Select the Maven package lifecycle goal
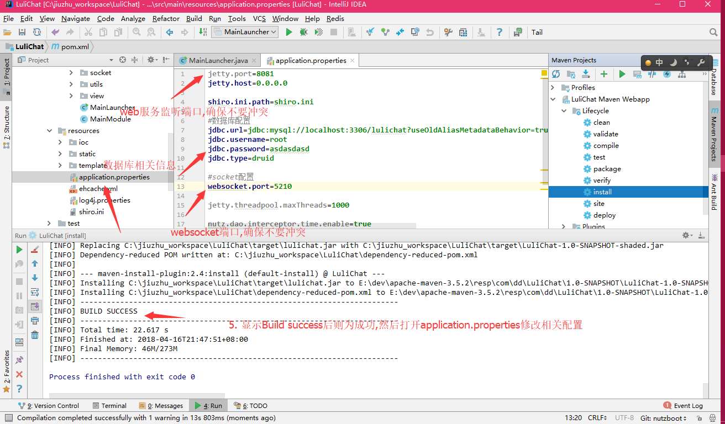725x424 pixels. pyautogui.click(x=607, y=169)
